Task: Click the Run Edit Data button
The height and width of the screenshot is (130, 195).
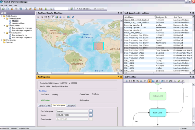Action: [85, 9]
